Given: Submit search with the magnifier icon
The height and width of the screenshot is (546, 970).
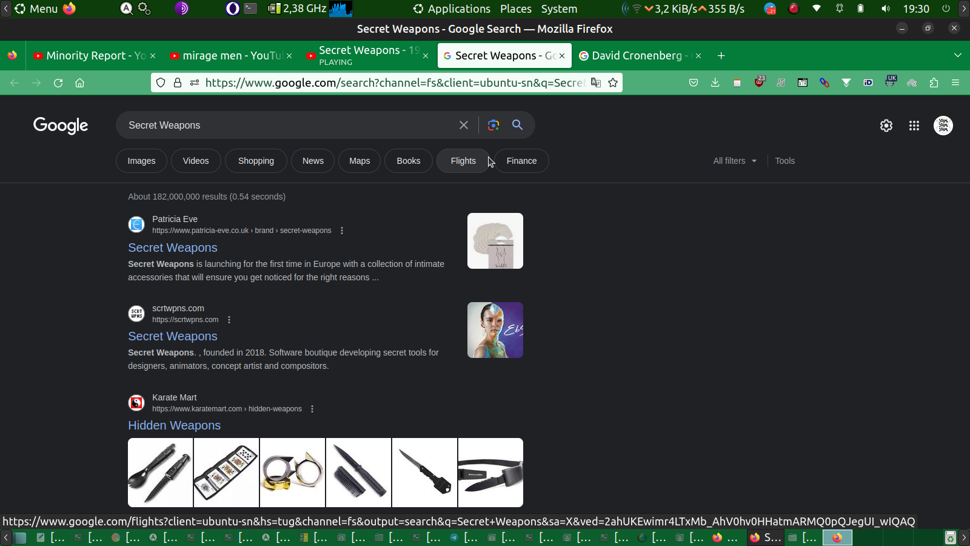Looking at the screenshot, I should click(x=517, y=125).
